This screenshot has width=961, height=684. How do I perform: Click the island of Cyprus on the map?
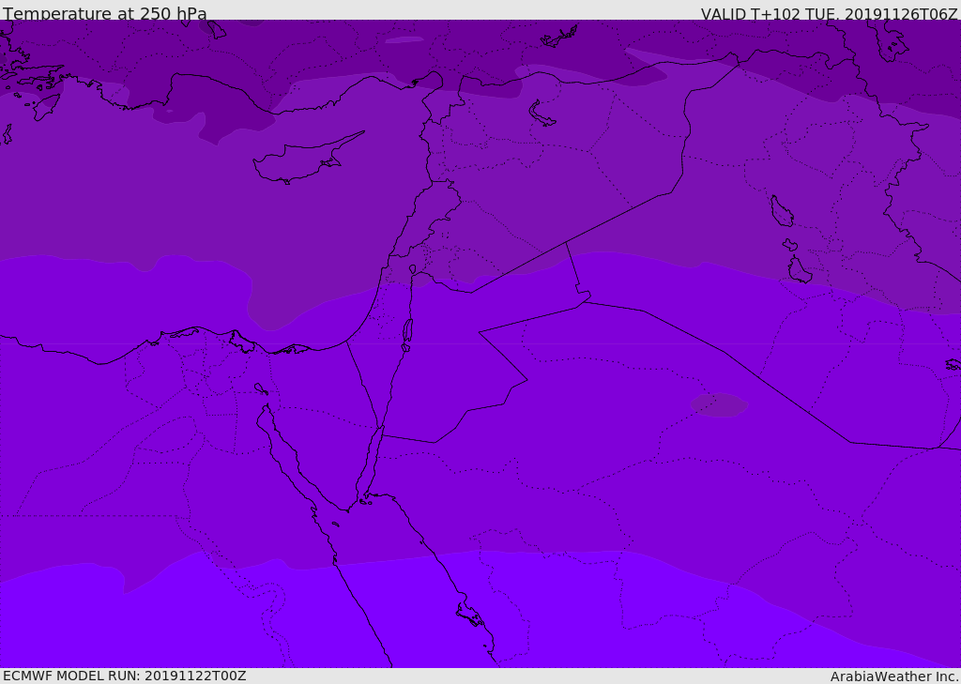pyautogui.click(x=307, y=160)
